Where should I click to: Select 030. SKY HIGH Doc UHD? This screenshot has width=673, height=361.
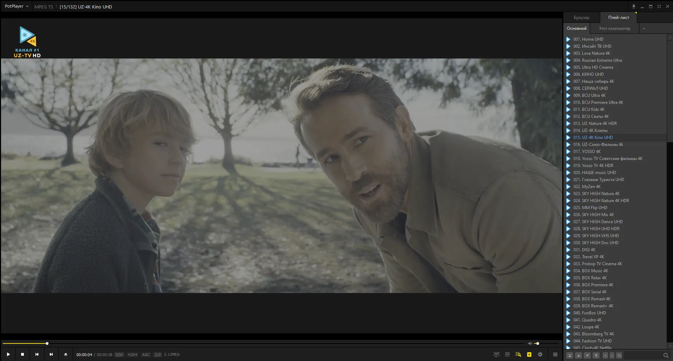click(615, 243)
